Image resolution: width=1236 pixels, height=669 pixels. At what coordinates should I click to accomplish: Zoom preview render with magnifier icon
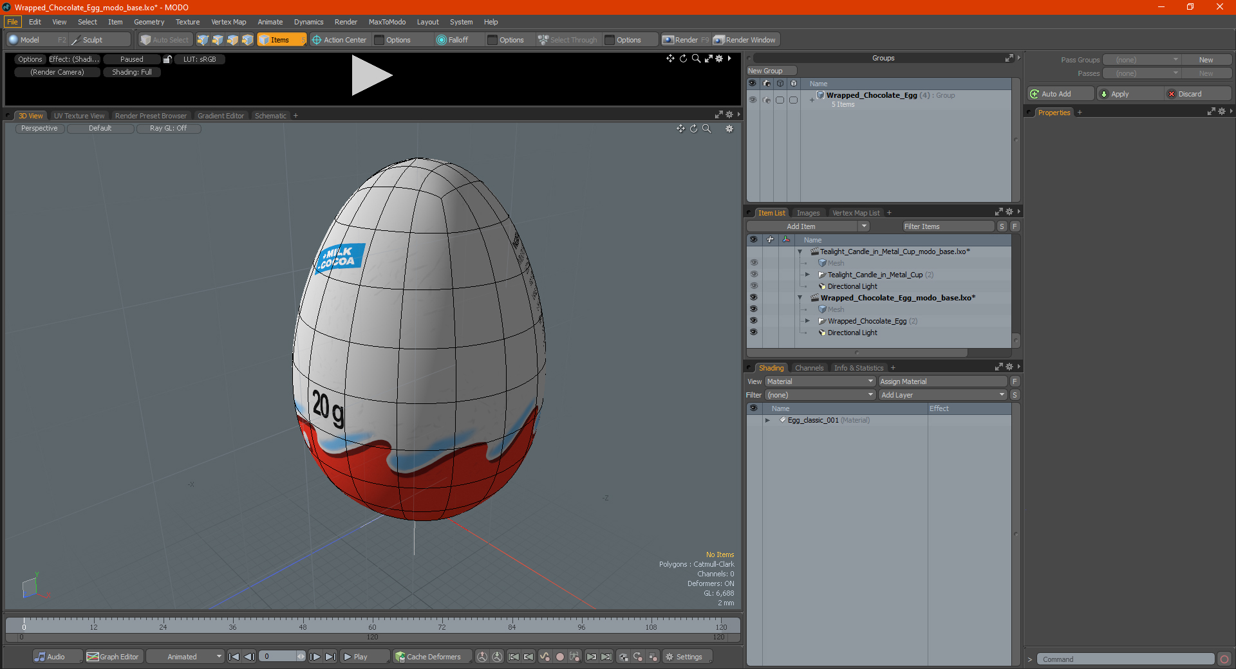pyautogui.click(x=696, y=59)
